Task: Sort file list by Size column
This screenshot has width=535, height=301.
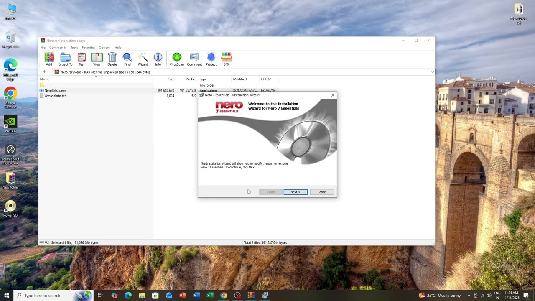Action: [164, 79]
